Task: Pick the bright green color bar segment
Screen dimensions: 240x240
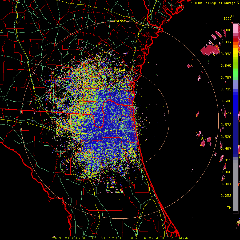Action: tap(235, 73)
